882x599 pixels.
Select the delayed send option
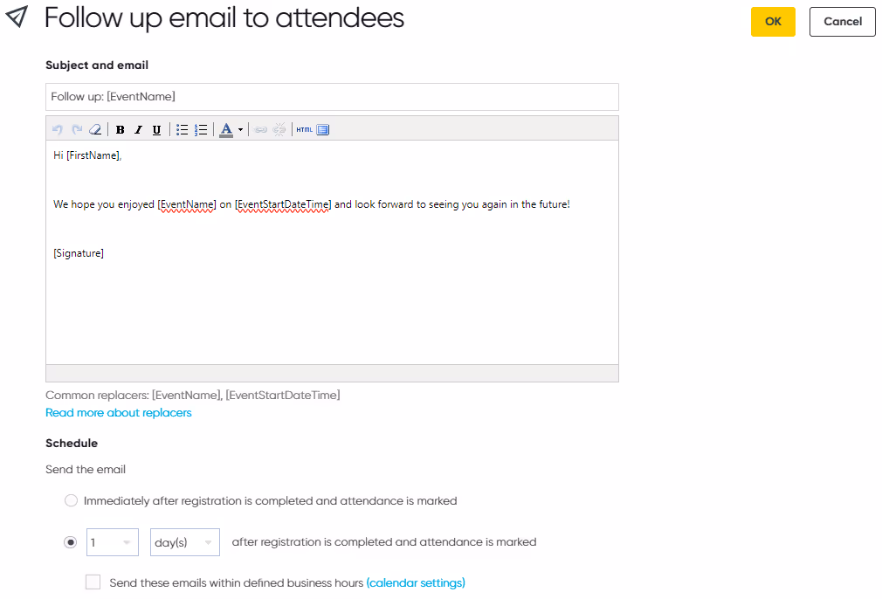[x=70, y=541]
